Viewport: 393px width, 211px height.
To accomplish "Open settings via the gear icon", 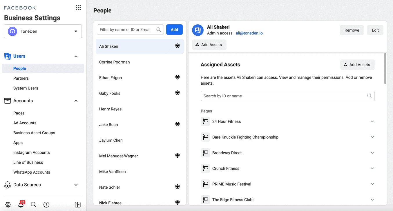I will 8,205.
